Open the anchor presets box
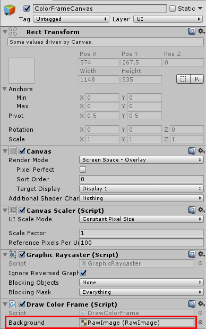Image resolution: width=206 pixels, height=329 pixels. coord(21,71)
